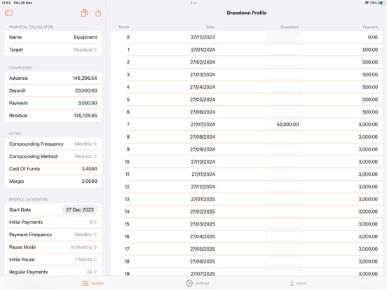Screen dimensions: 387x290
Task: Click the month 1 drawdown field
Action: 283,50
